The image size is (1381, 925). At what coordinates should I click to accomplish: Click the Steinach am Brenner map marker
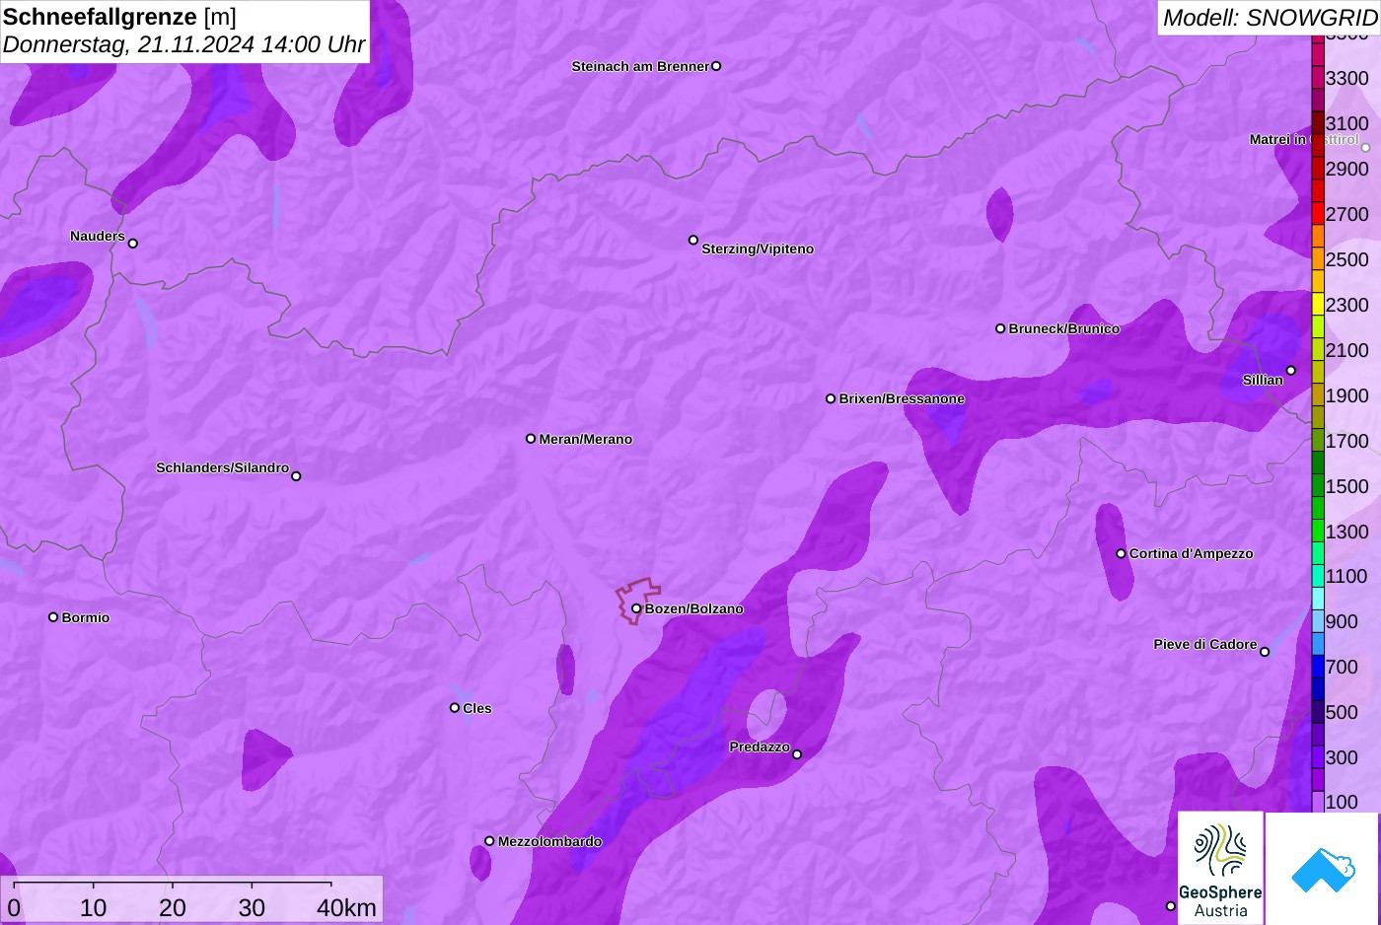click(716, 66)
